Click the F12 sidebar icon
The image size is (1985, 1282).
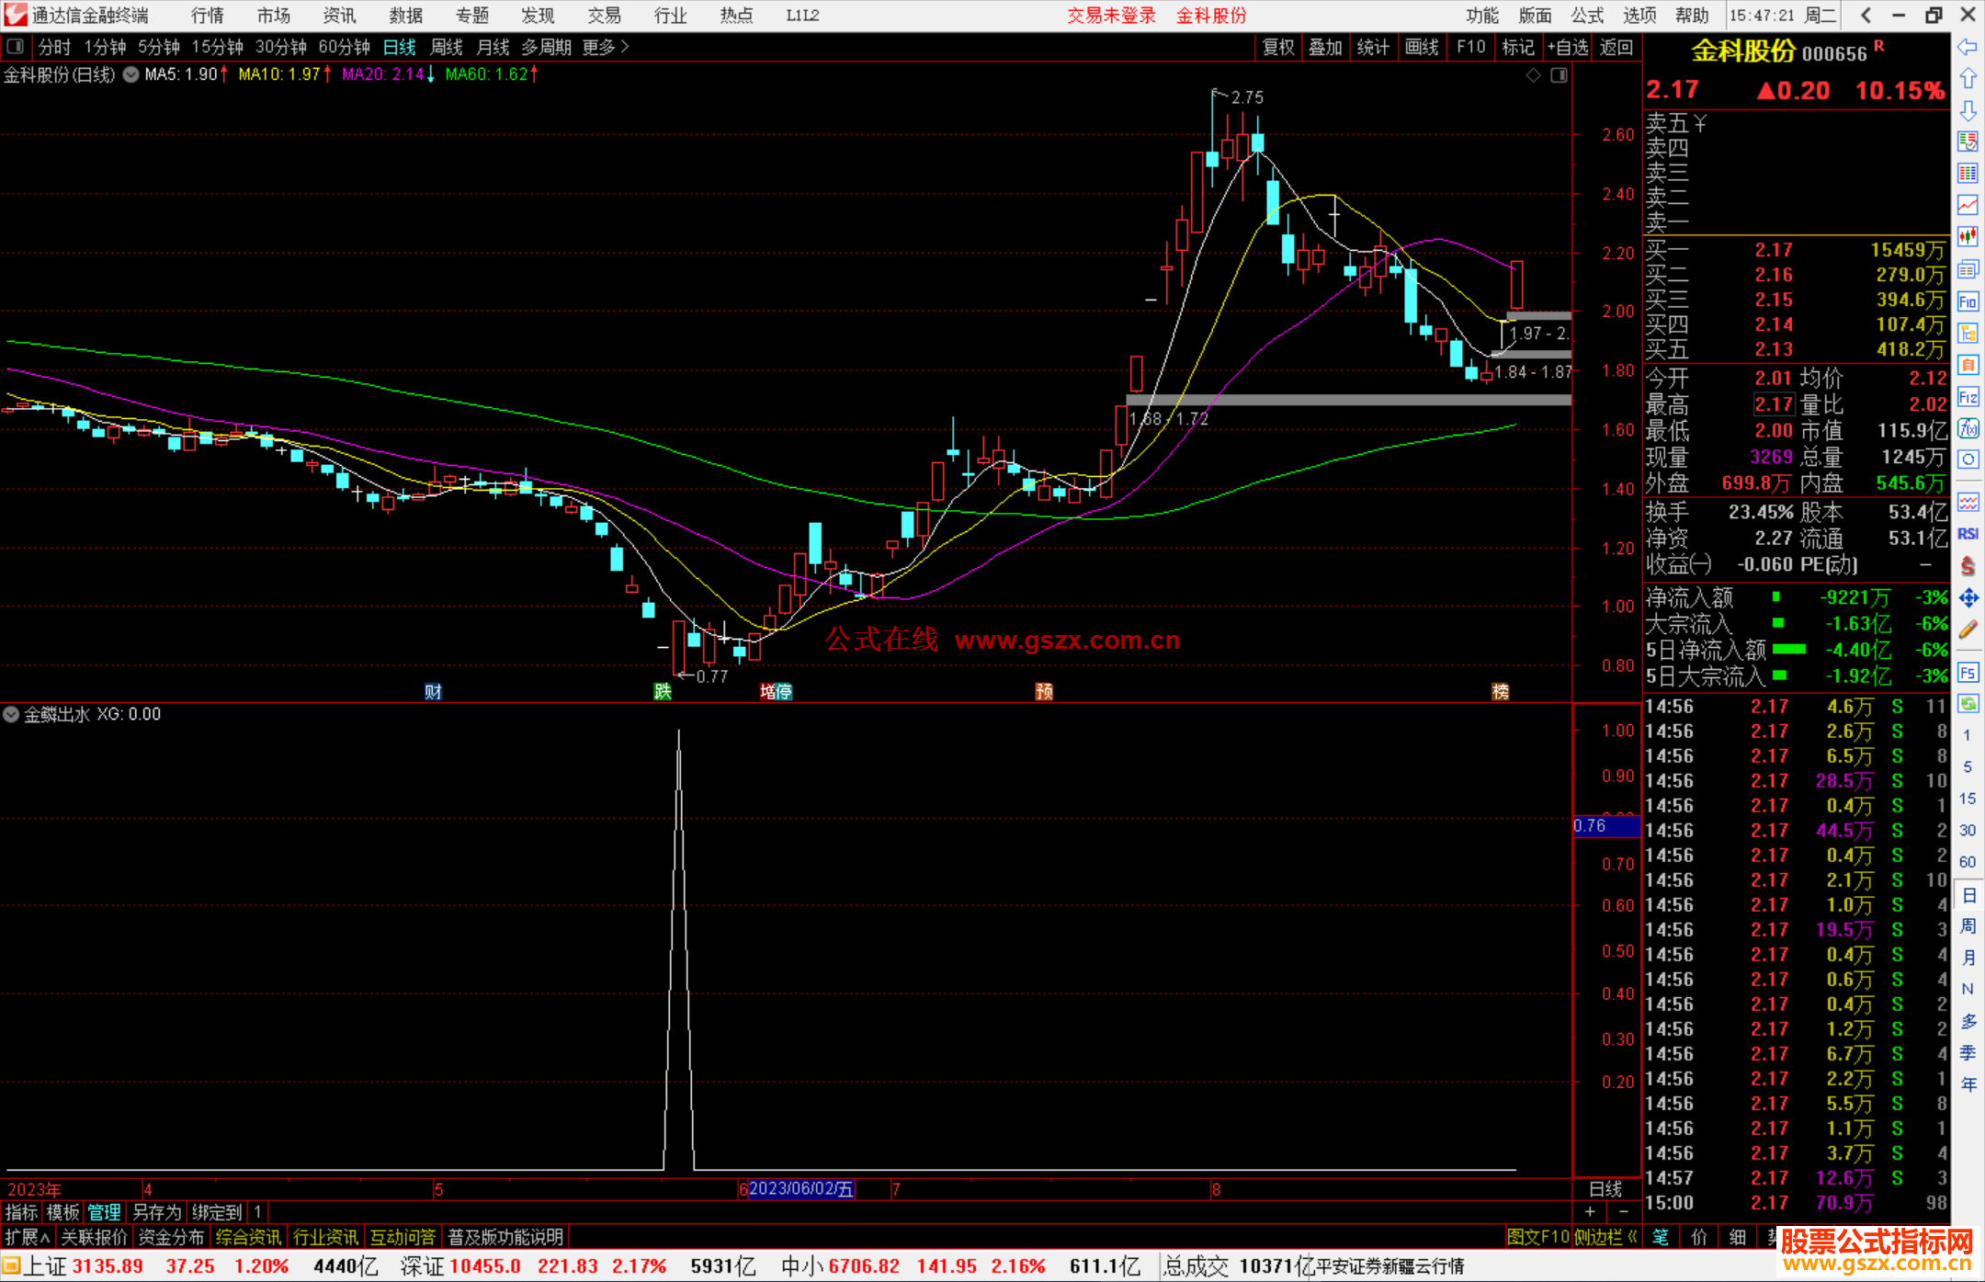tap(1968, 397)
